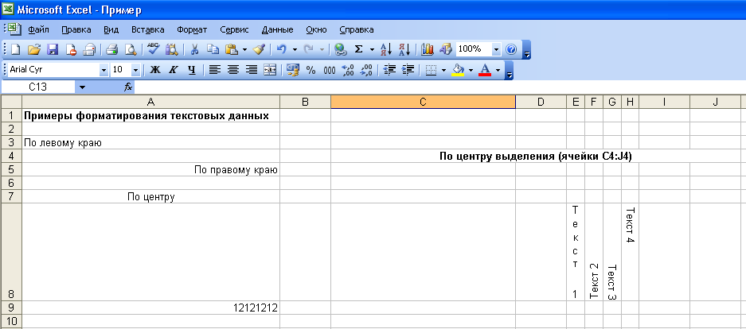Apply cell borders icon
This screenshot has height=329, width=746.
click(x=431, y=70)
